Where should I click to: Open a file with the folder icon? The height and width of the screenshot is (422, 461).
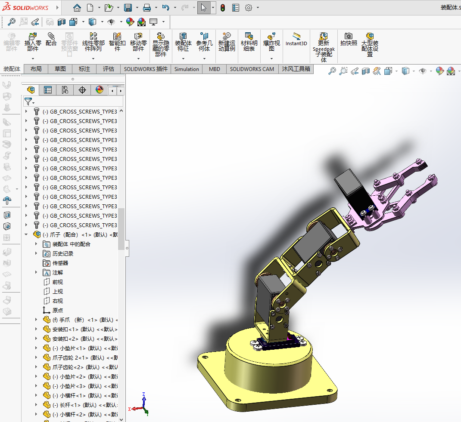pyautogui.click(x=109, y=8)
